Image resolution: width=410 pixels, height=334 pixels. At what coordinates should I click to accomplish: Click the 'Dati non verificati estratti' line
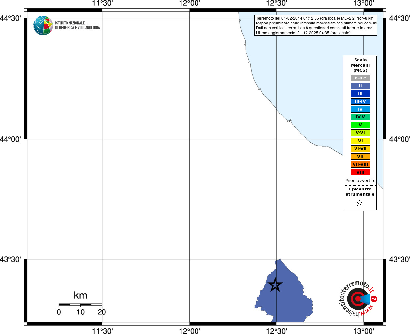coord(315,28)
